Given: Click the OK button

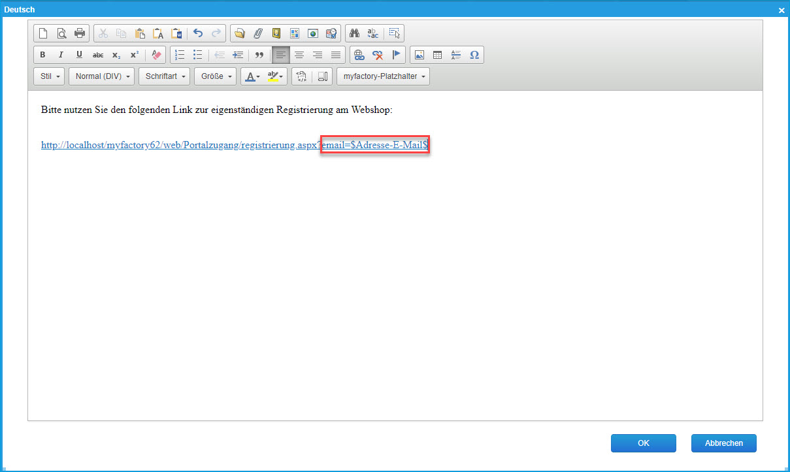Looking at the screenshot, I should tap(643, 443).
